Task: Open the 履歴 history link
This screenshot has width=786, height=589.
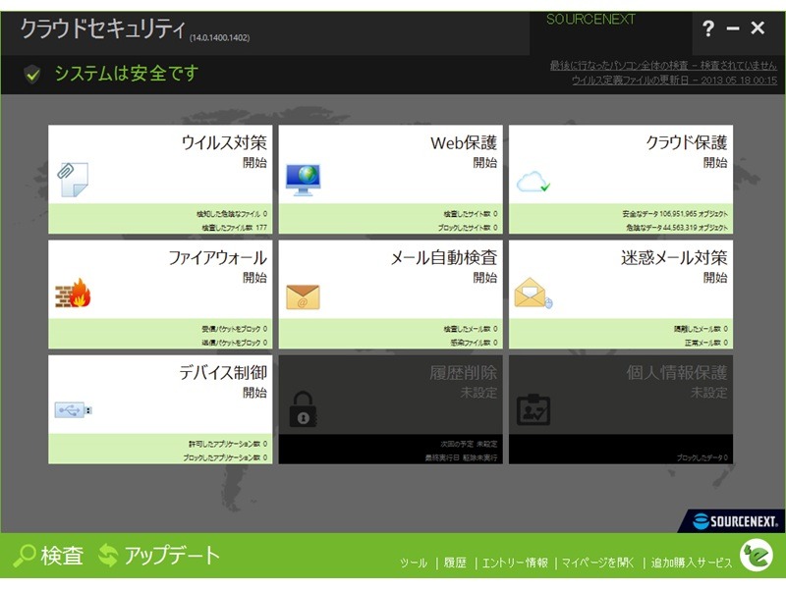Action: coord(455,562)
